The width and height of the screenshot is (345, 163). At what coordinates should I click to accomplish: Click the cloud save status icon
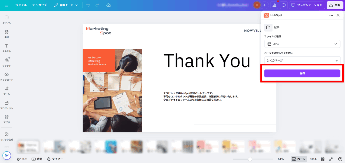pyautogui.click(x=108, y=5)
